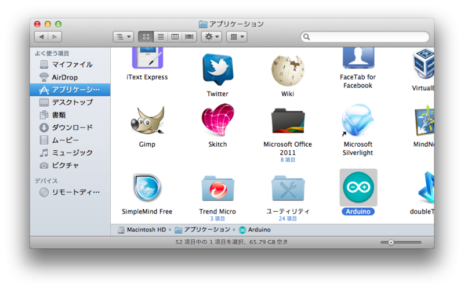
Task: Select the Wiki globe app icon
Action: (x=288, y=70)
